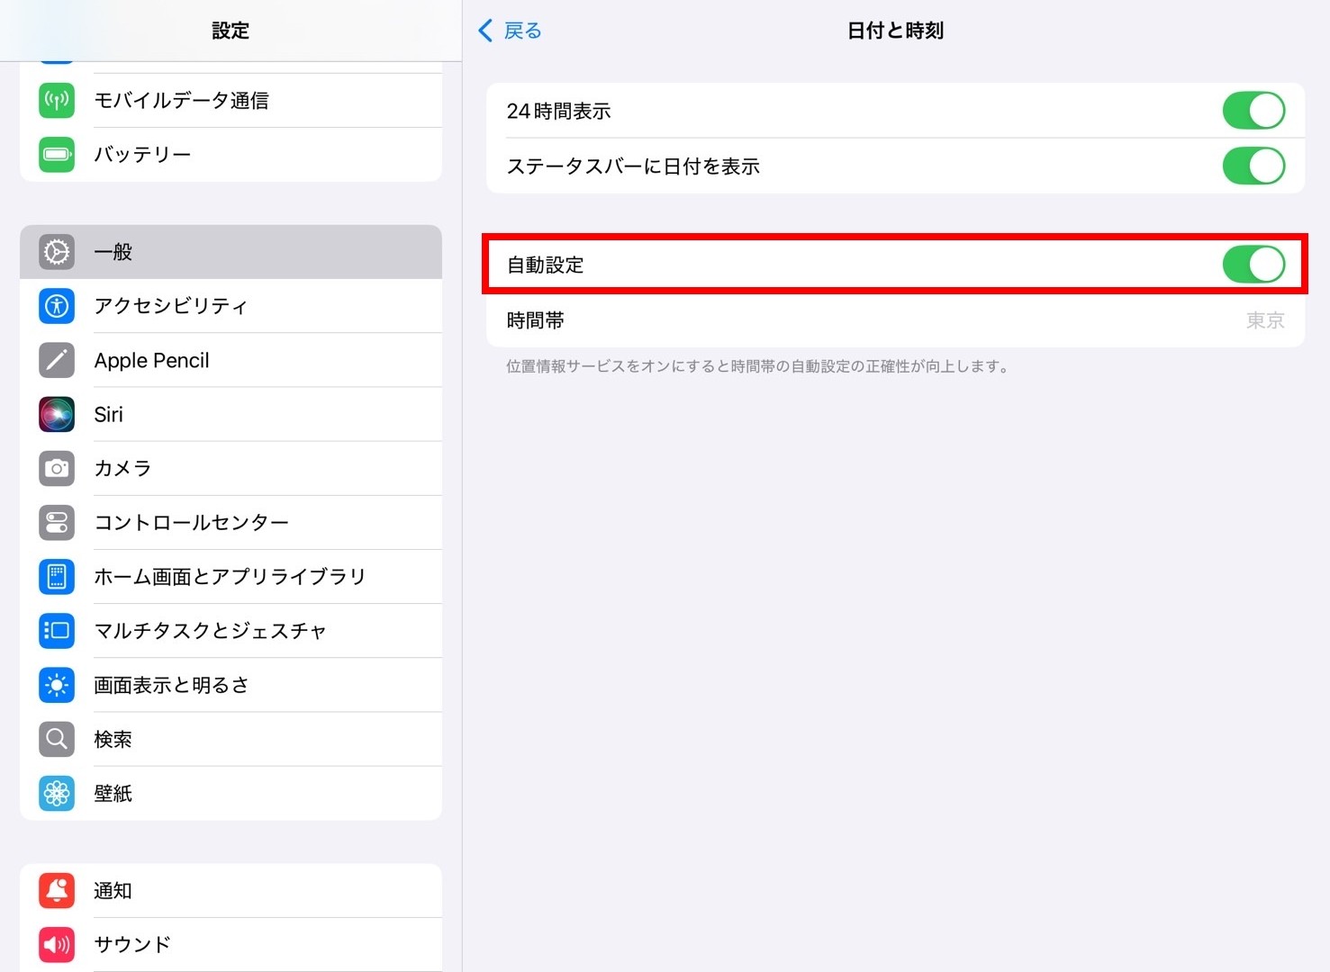Tap the Mobile Data (モバイルデータ通信) antenna icon
This screenshot has height=972, width=1330.
57,100
